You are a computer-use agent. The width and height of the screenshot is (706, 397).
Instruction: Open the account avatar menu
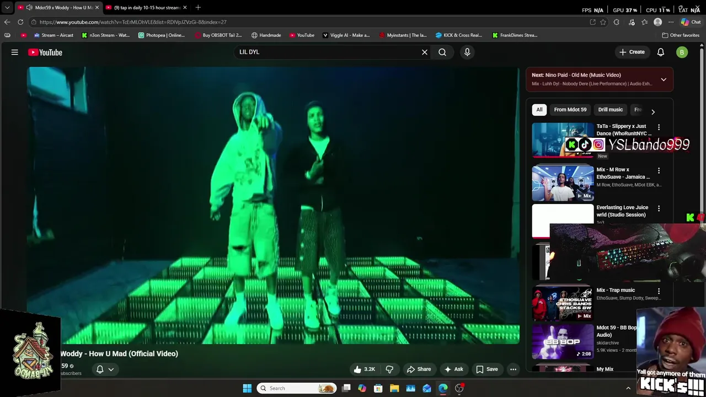pyautogui.click(x=682, y=52)
